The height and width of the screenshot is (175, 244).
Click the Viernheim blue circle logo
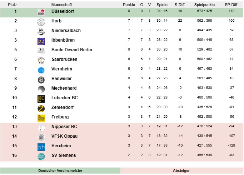pyautogui.click(x=41, y=70)
